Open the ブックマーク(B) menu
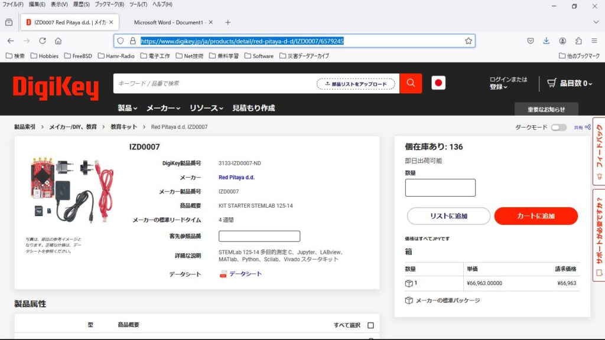 tap(109, 4)
